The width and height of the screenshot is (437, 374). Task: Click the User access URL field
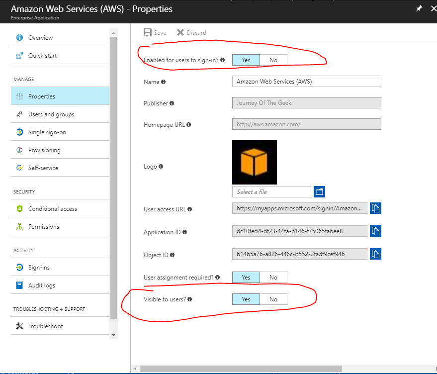tap(300, 208)
